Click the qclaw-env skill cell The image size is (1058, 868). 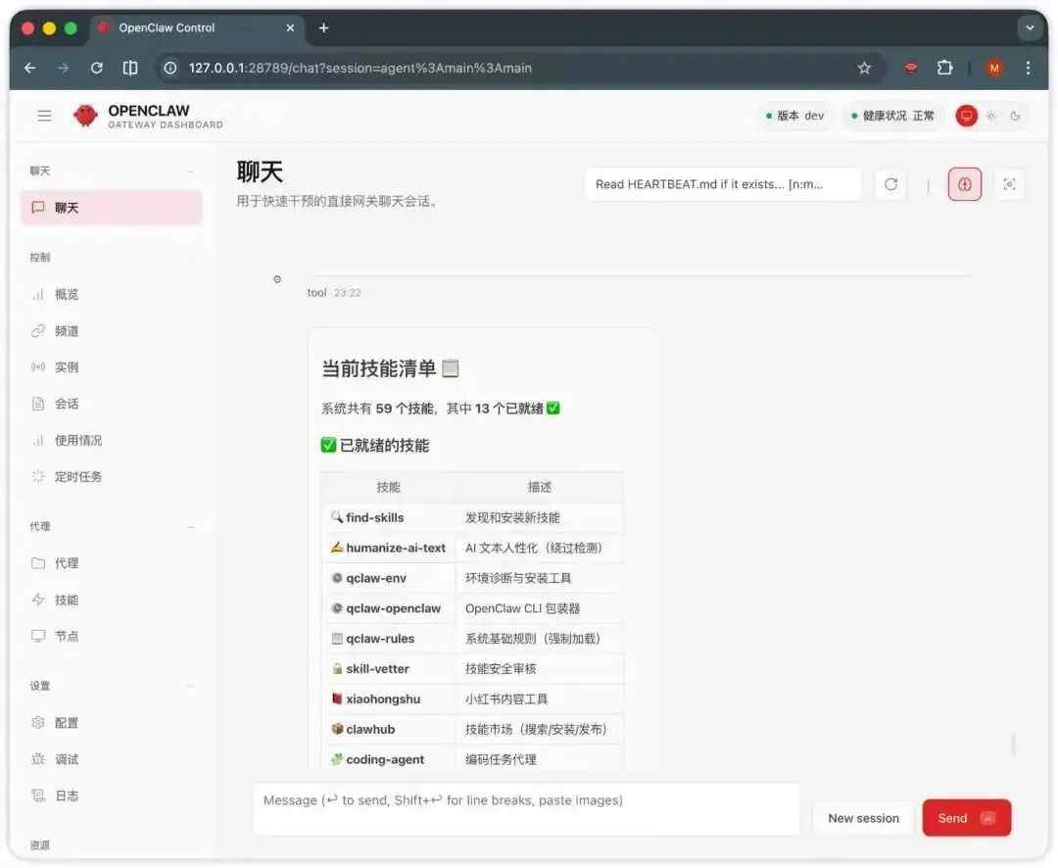389,578
